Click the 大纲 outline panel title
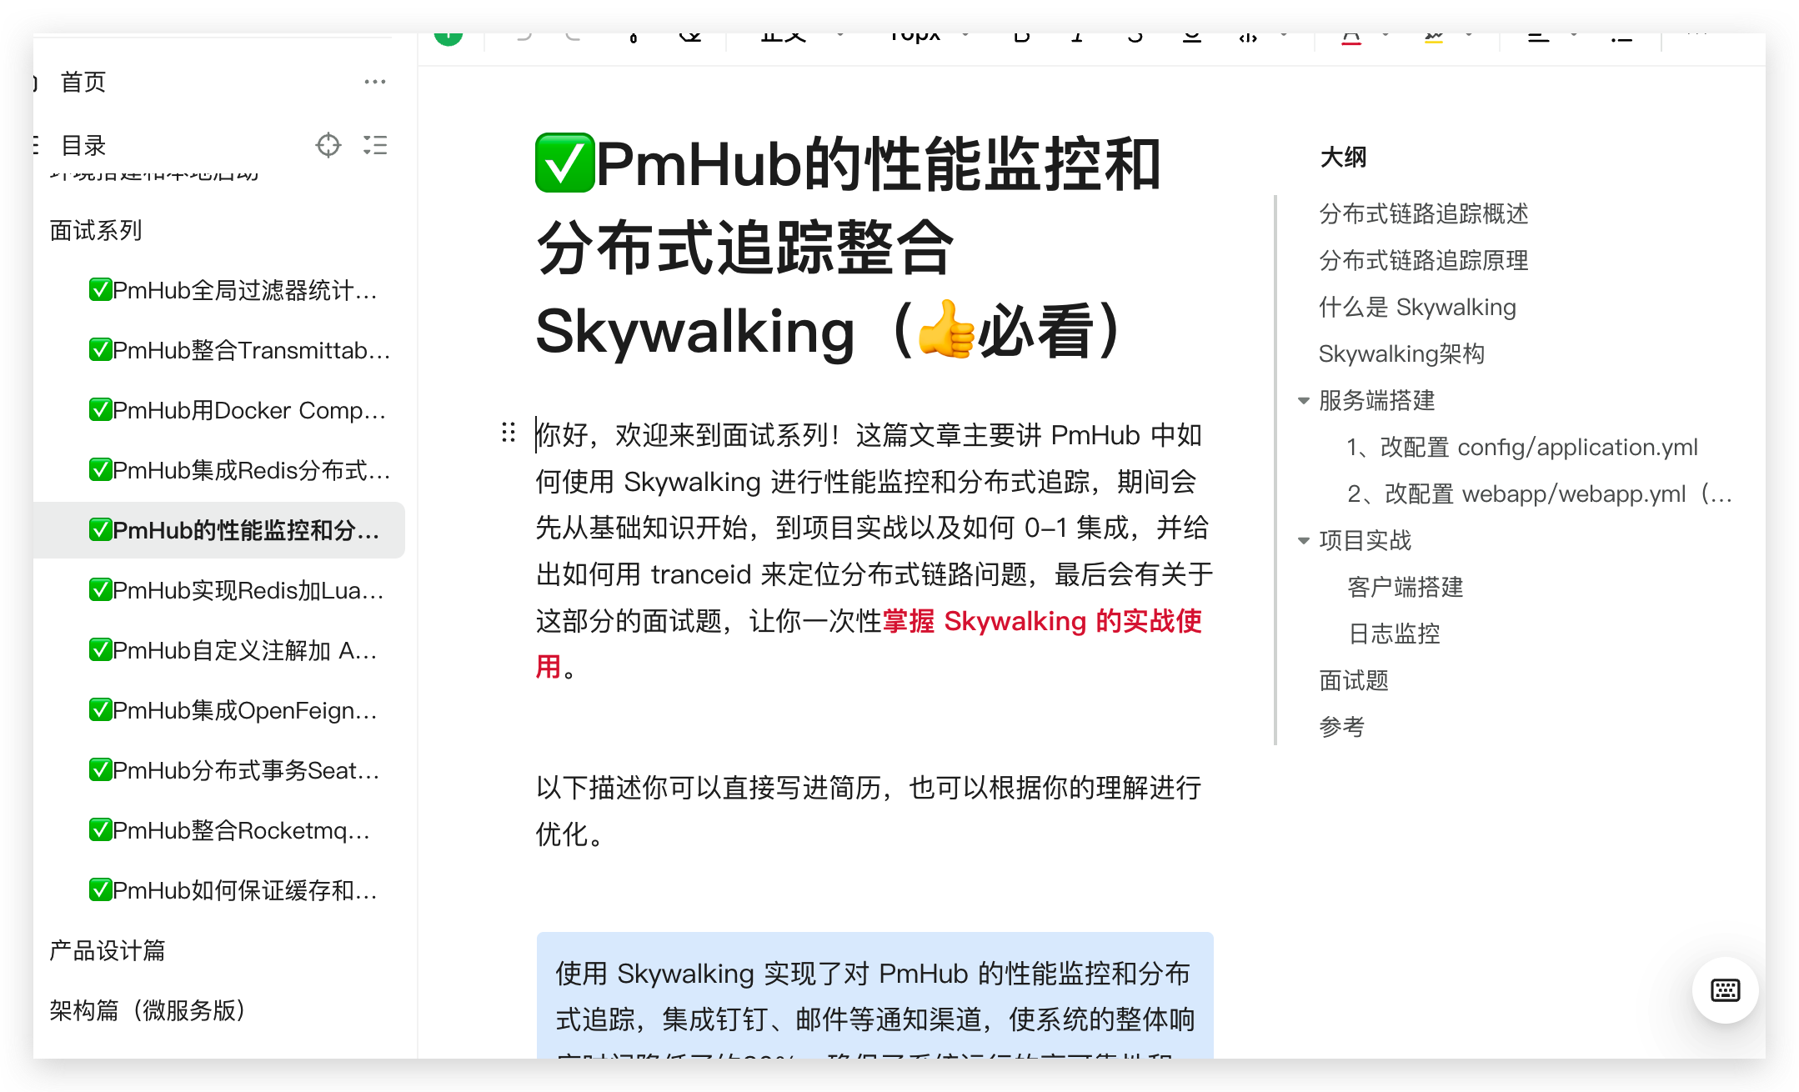This screenshot has height=1092, width=1799. [1343, 158]
